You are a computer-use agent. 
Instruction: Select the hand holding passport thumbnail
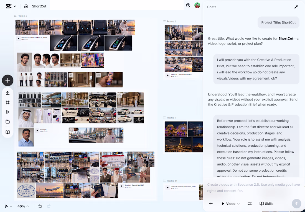[105, 191]
